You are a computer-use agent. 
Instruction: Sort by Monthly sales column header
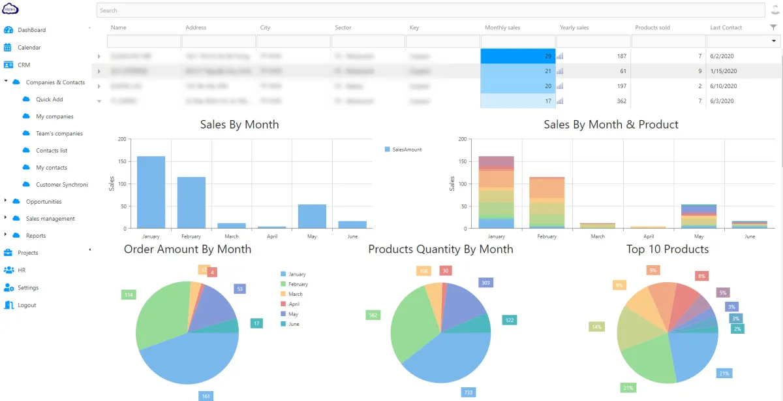(x=502, y=27)
